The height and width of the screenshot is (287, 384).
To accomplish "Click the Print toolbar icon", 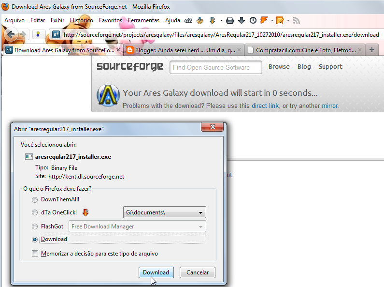I will (230, 21).
